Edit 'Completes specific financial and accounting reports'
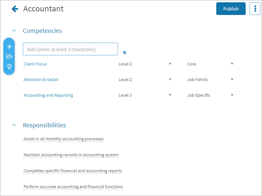 coord(73,171)
